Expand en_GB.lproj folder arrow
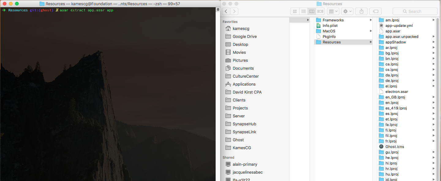 [x=433, y=97]
